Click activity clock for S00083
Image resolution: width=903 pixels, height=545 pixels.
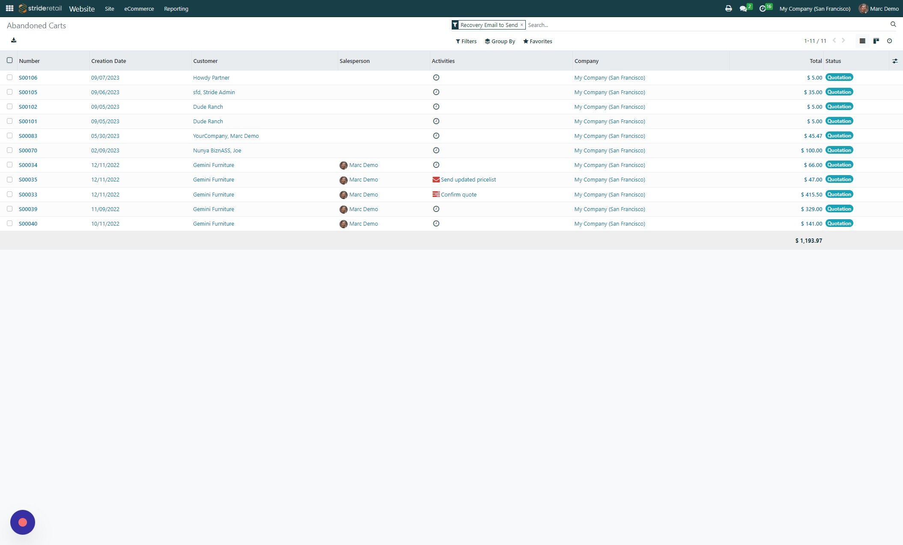click(x=436, y=136)
